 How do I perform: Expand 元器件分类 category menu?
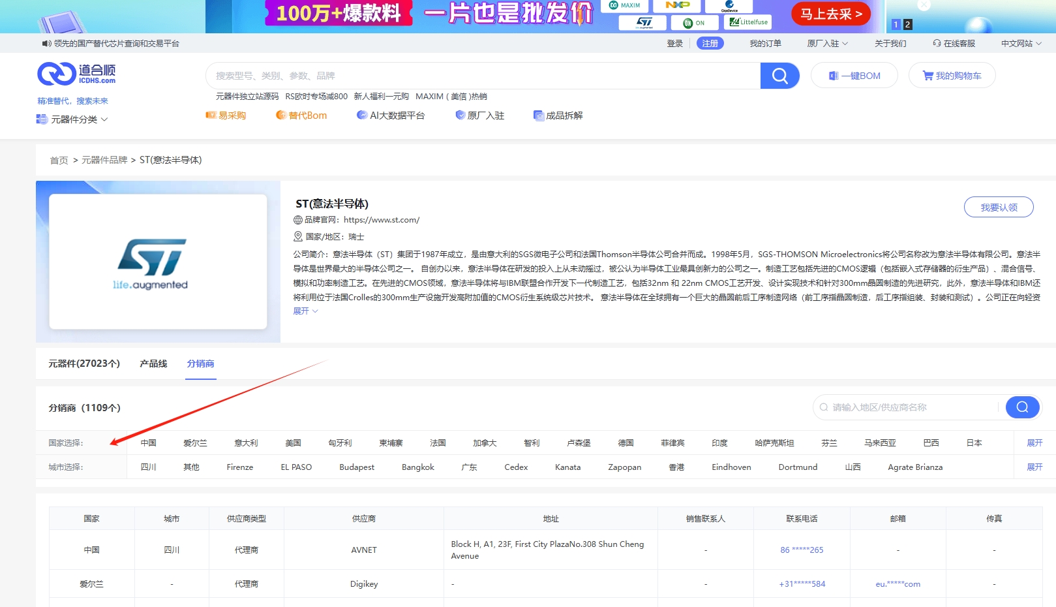pos(72,119)
